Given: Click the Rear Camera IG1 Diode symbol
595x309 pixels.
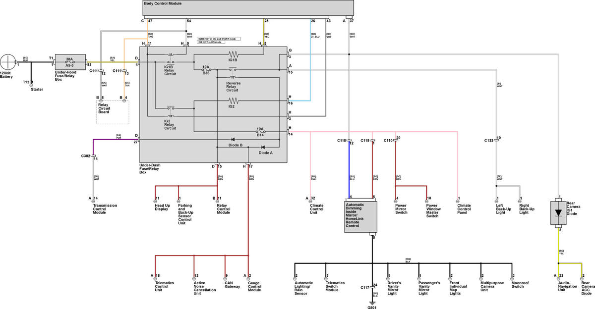Looking at the screenshot, I should tap(559, 213).
